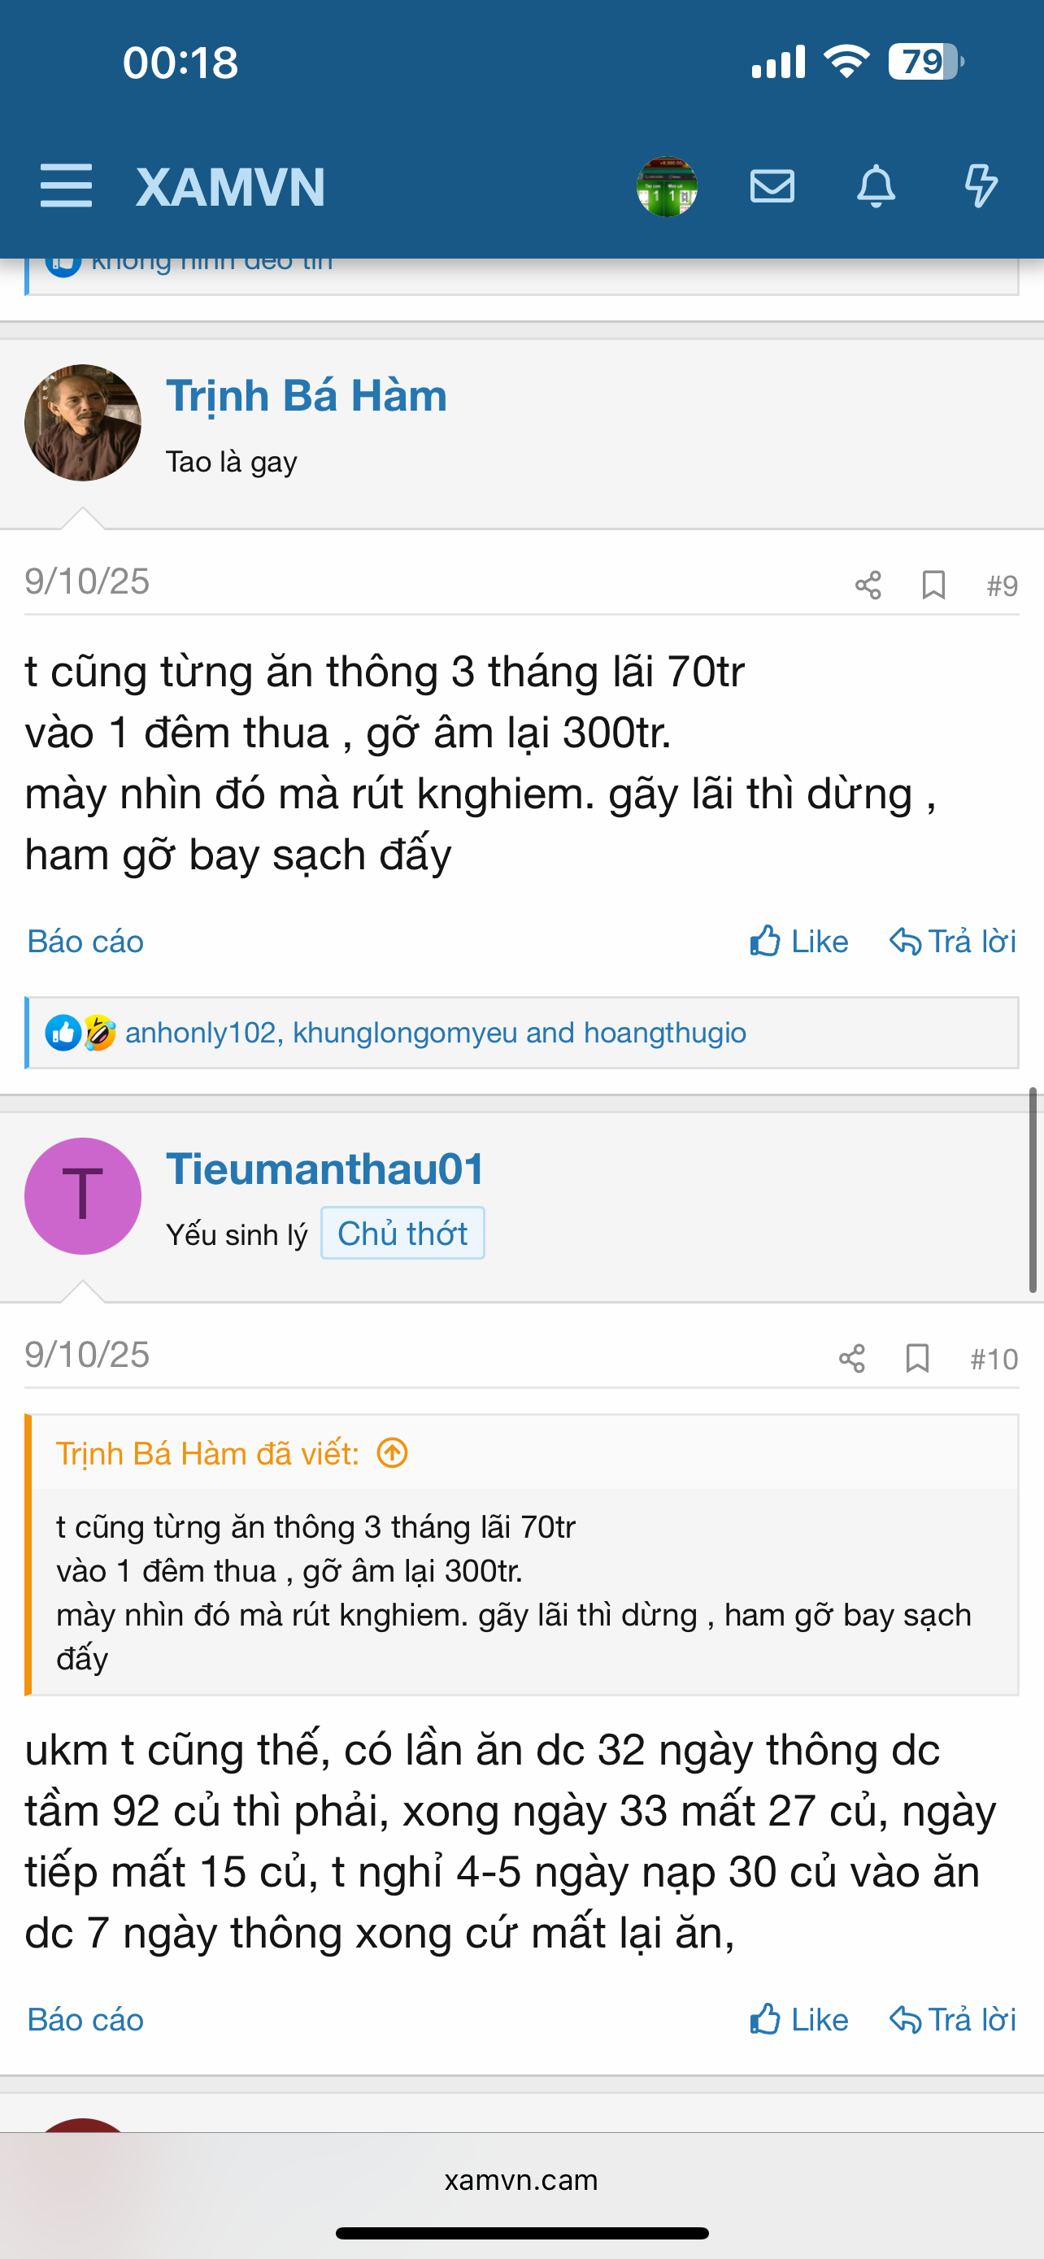Tap the XAMVN site logo
Screen dimensions: 1044x2259
tap(231, 186)
